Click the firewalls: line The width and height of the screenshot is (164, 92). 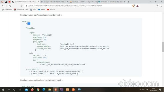[x=30, y=28]
